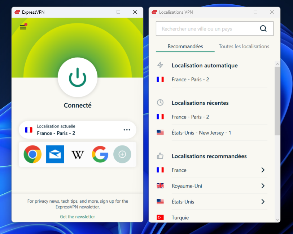293x234 pixels.
Task: Click the scrollbar down arrow
Action: click(277, 220)
